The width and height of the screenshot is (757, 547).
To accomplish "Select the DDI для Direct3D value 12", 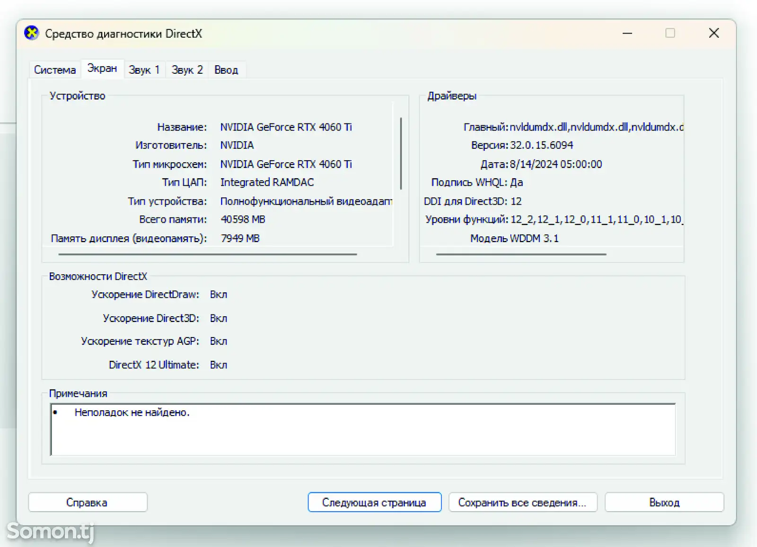I will tap(516, 201).
